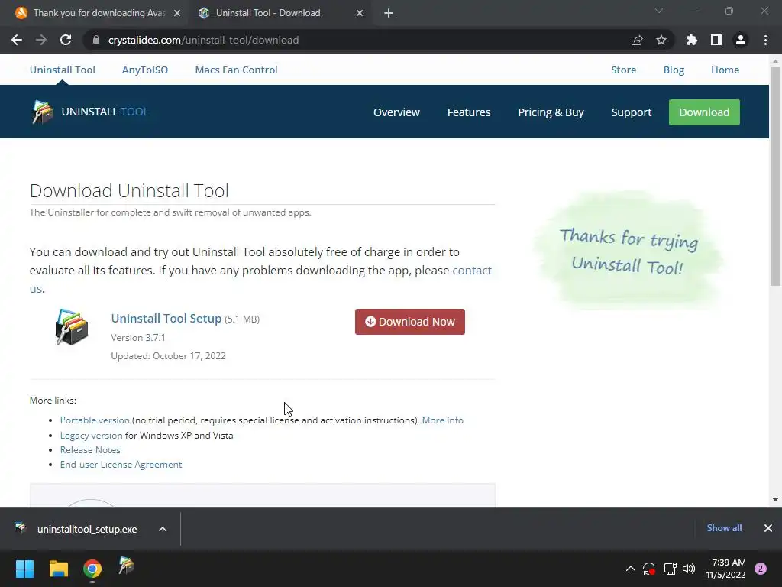Open the AnyToISO product link

pos(145,70)
